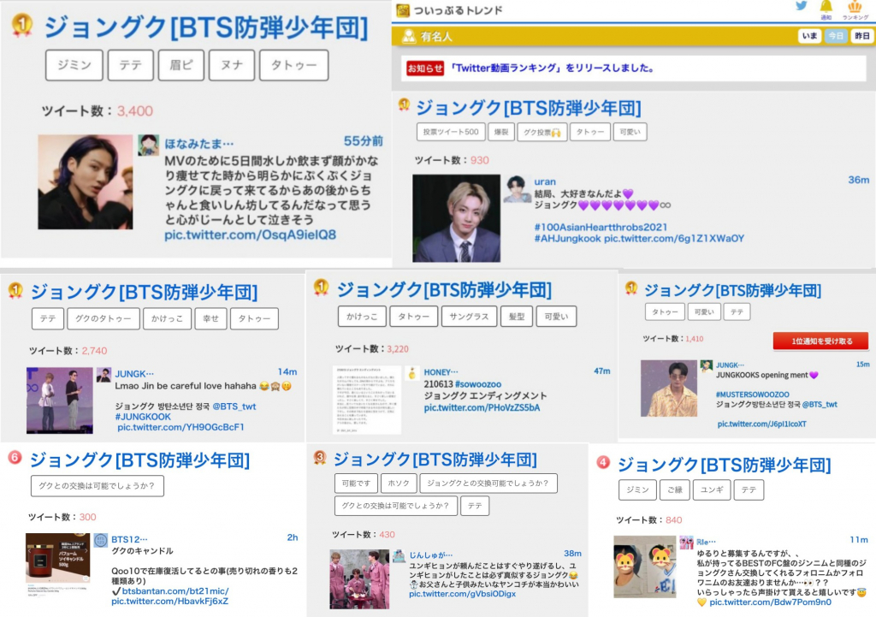Click the ついっぷるトレンド logo icon

click(x=403, y=10)
